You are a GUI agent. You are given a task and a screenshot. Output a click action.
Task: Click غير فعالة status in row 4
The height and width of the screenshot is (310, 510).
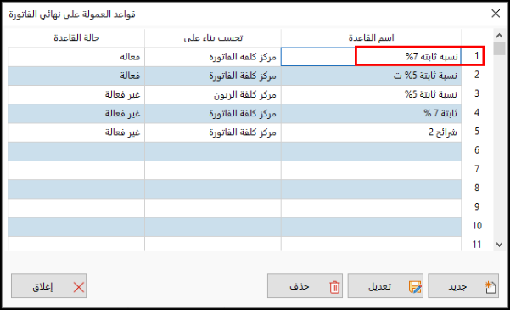[x=76, y=114]
